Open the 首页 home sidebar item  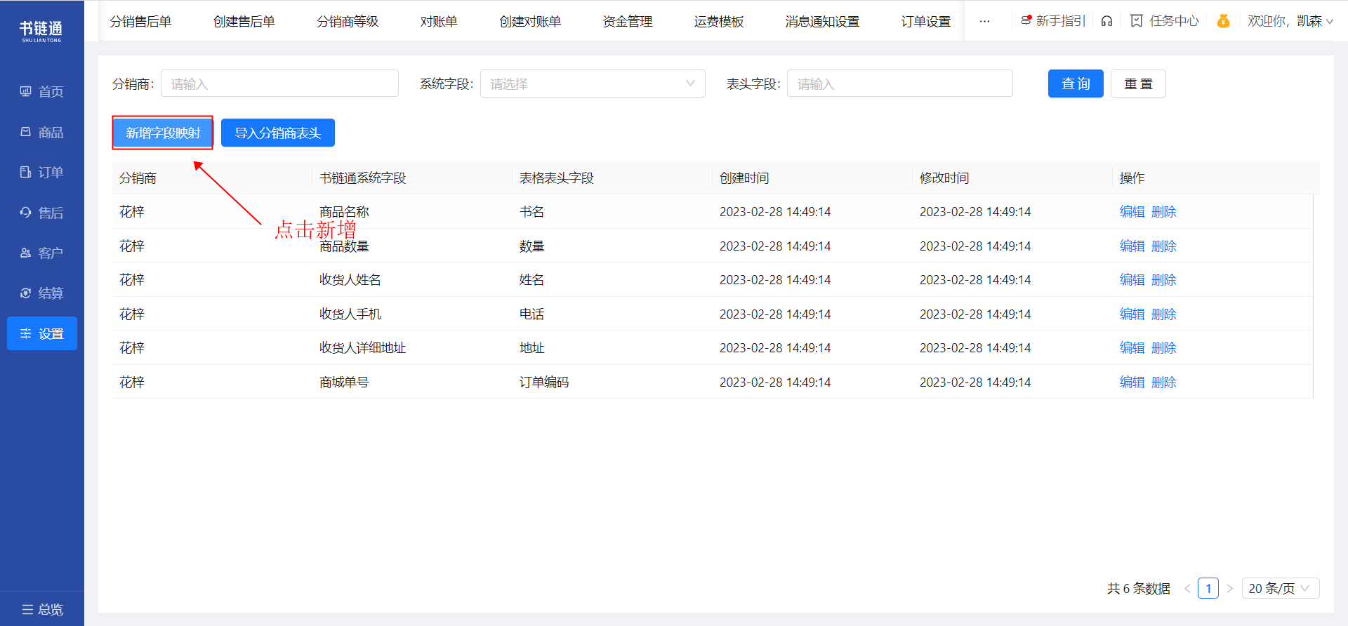(x=42, y=91)
